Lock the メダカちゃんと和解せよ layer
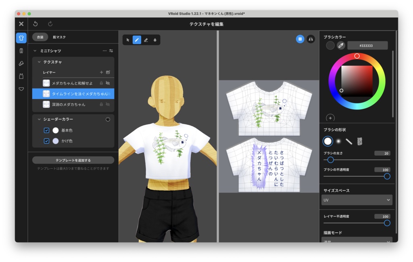The height and width of the screenshot is (262, 413). [101, 83]
